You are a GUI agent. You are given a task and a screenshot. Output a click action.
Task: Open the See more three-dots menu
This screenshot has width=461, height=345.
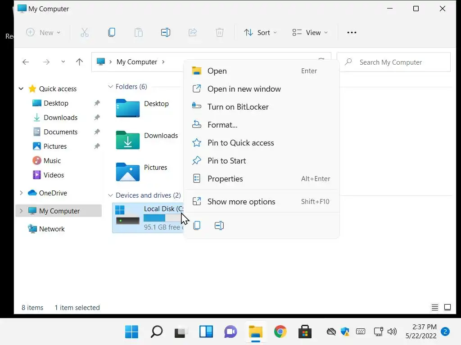point(352,32)
